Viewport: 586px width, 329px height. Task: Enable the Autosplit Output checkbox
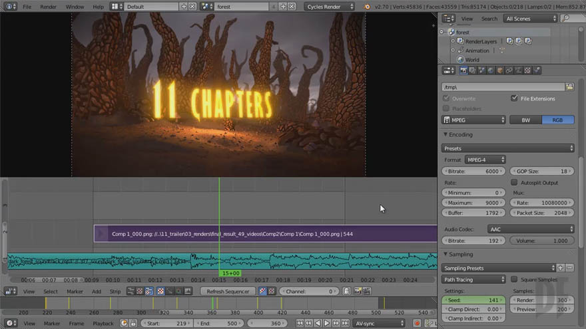(x=514, y=182)
